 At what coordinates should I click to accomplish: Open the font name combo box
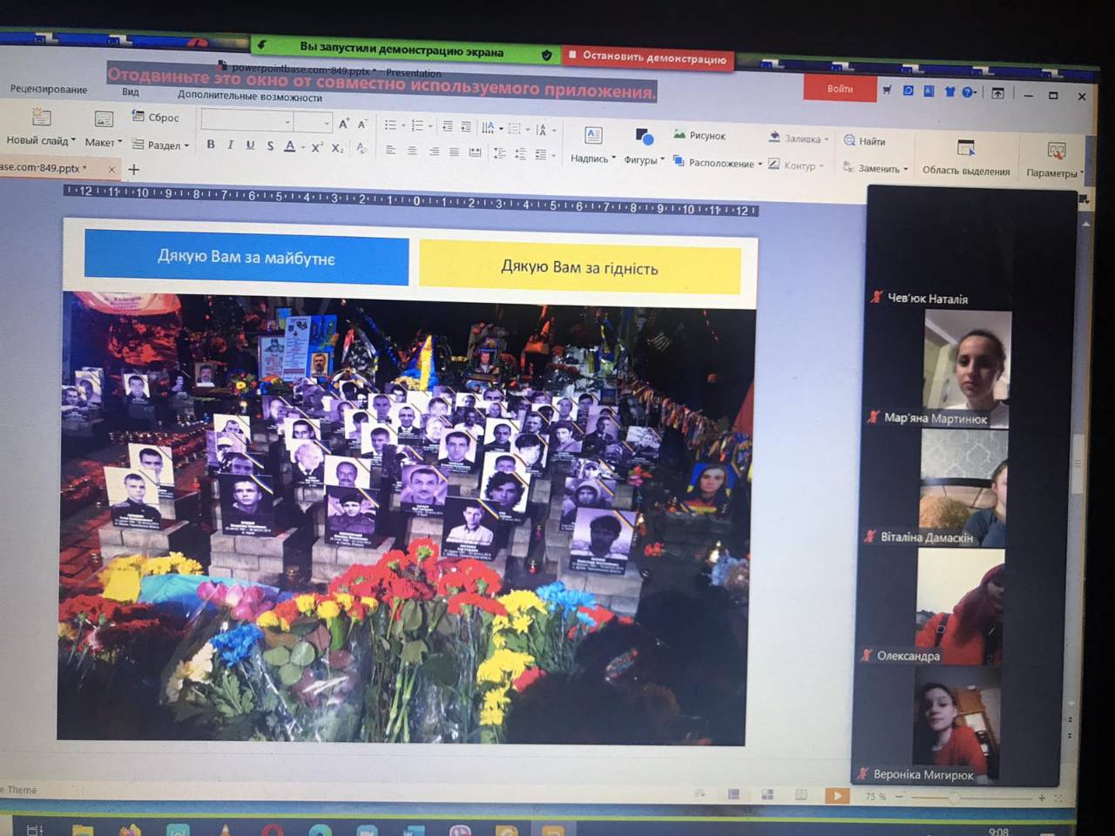pos(247,121)
